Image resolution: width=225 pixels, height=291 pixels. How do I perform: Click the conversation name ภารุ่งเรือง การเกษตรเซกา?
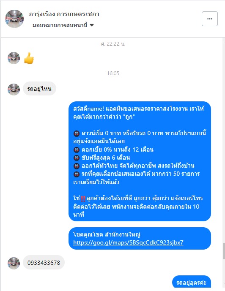pyautogui.click(x=64, y=14)
